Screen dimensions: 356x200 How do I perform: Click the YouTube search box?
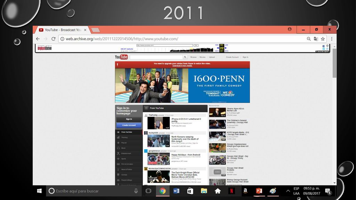click(x=156, y=57)
